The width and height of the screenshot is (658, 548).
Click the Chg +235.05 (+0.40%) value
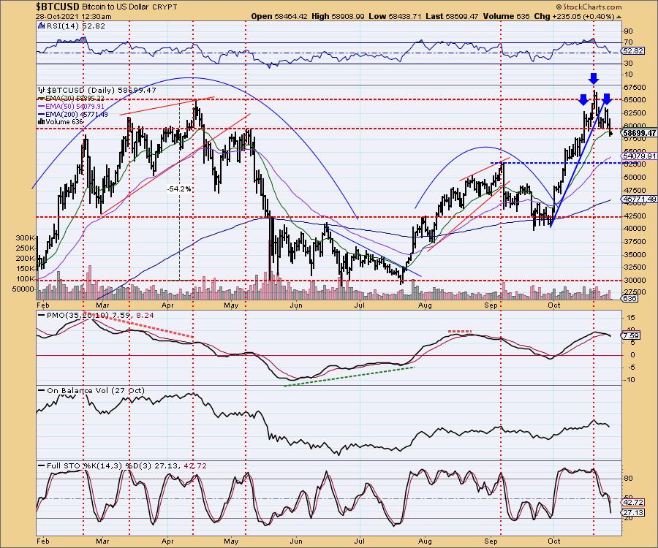click(574, 16)
